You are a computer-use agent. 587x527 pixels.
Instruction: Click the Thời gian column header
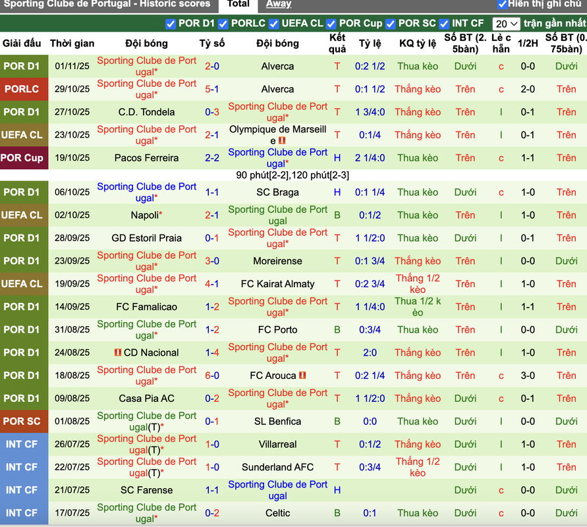click(x=72, y=43)
